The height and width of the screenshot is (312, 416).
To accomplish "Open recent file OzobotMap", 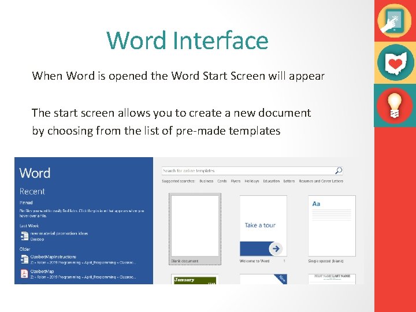I will pos(78,274).
